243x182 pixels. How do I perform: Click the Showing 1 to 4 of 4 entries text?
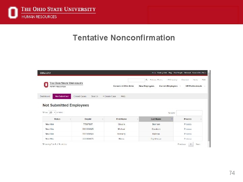tap(55, 144)
